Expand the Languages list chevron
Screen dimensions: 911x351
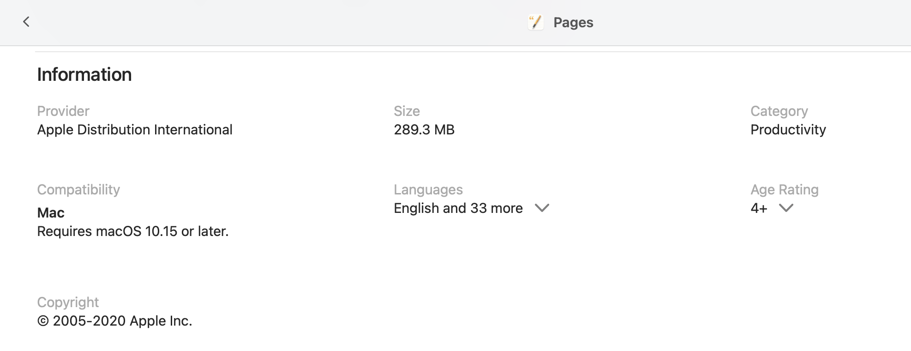[542, 208]
